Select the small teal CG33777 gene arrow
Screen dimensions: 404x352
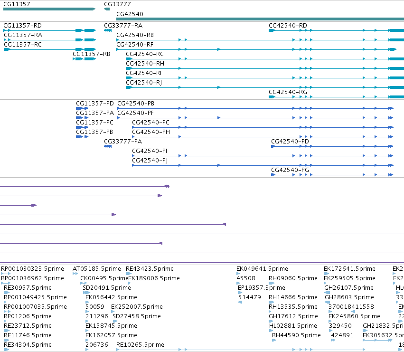click(x=107, y=9)
